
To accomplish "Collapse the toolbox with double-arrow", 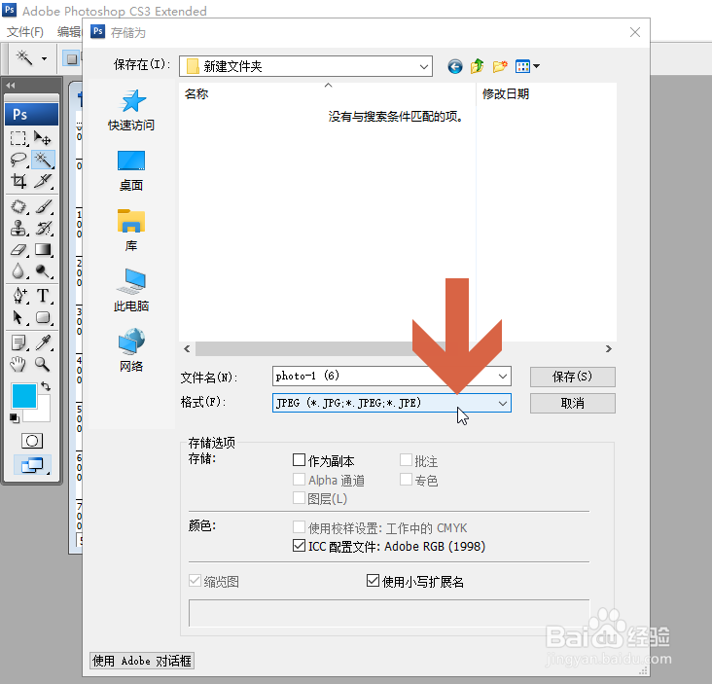I will pos(11,85).
